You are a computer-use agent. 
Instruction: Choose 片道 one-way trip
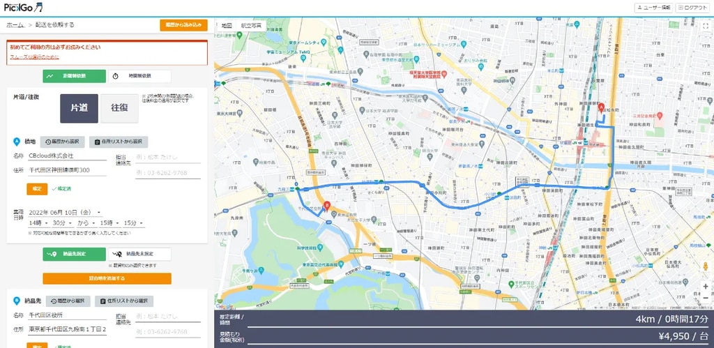(79, 108)
